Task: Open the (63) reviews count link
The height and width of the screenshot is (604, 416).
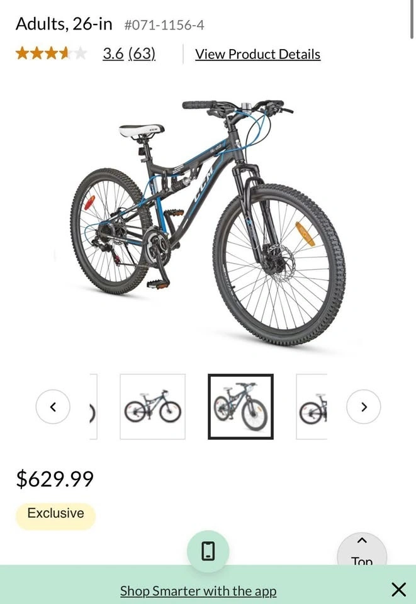Action: click(x=142, y=53)
